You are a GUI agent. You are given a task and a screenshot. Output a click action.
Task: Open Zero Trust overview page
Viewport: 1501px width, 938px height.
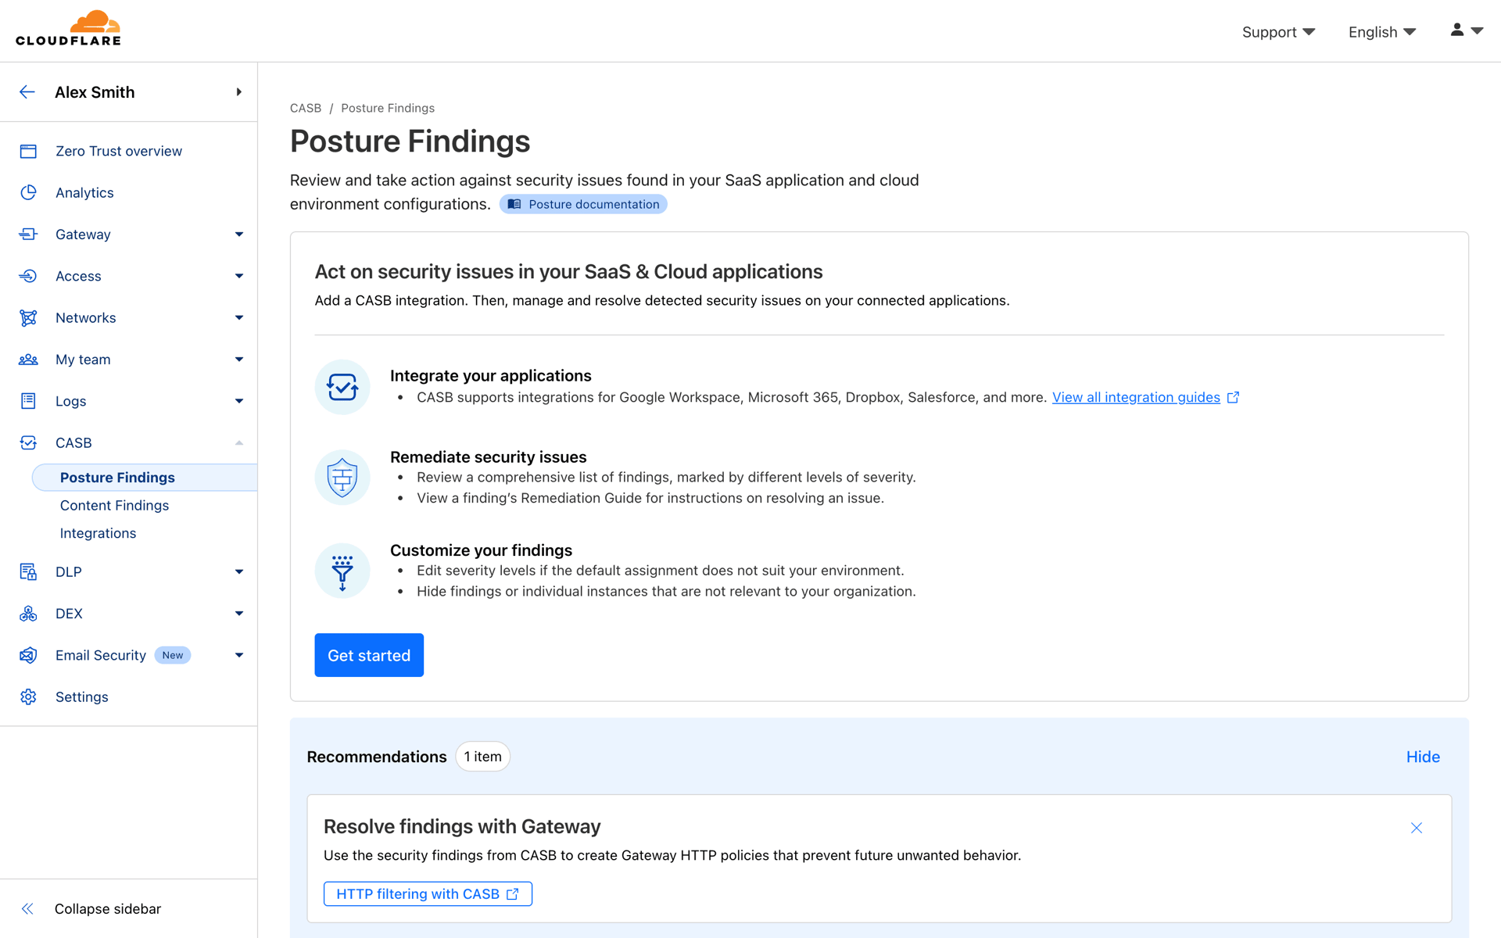point(119,151)
